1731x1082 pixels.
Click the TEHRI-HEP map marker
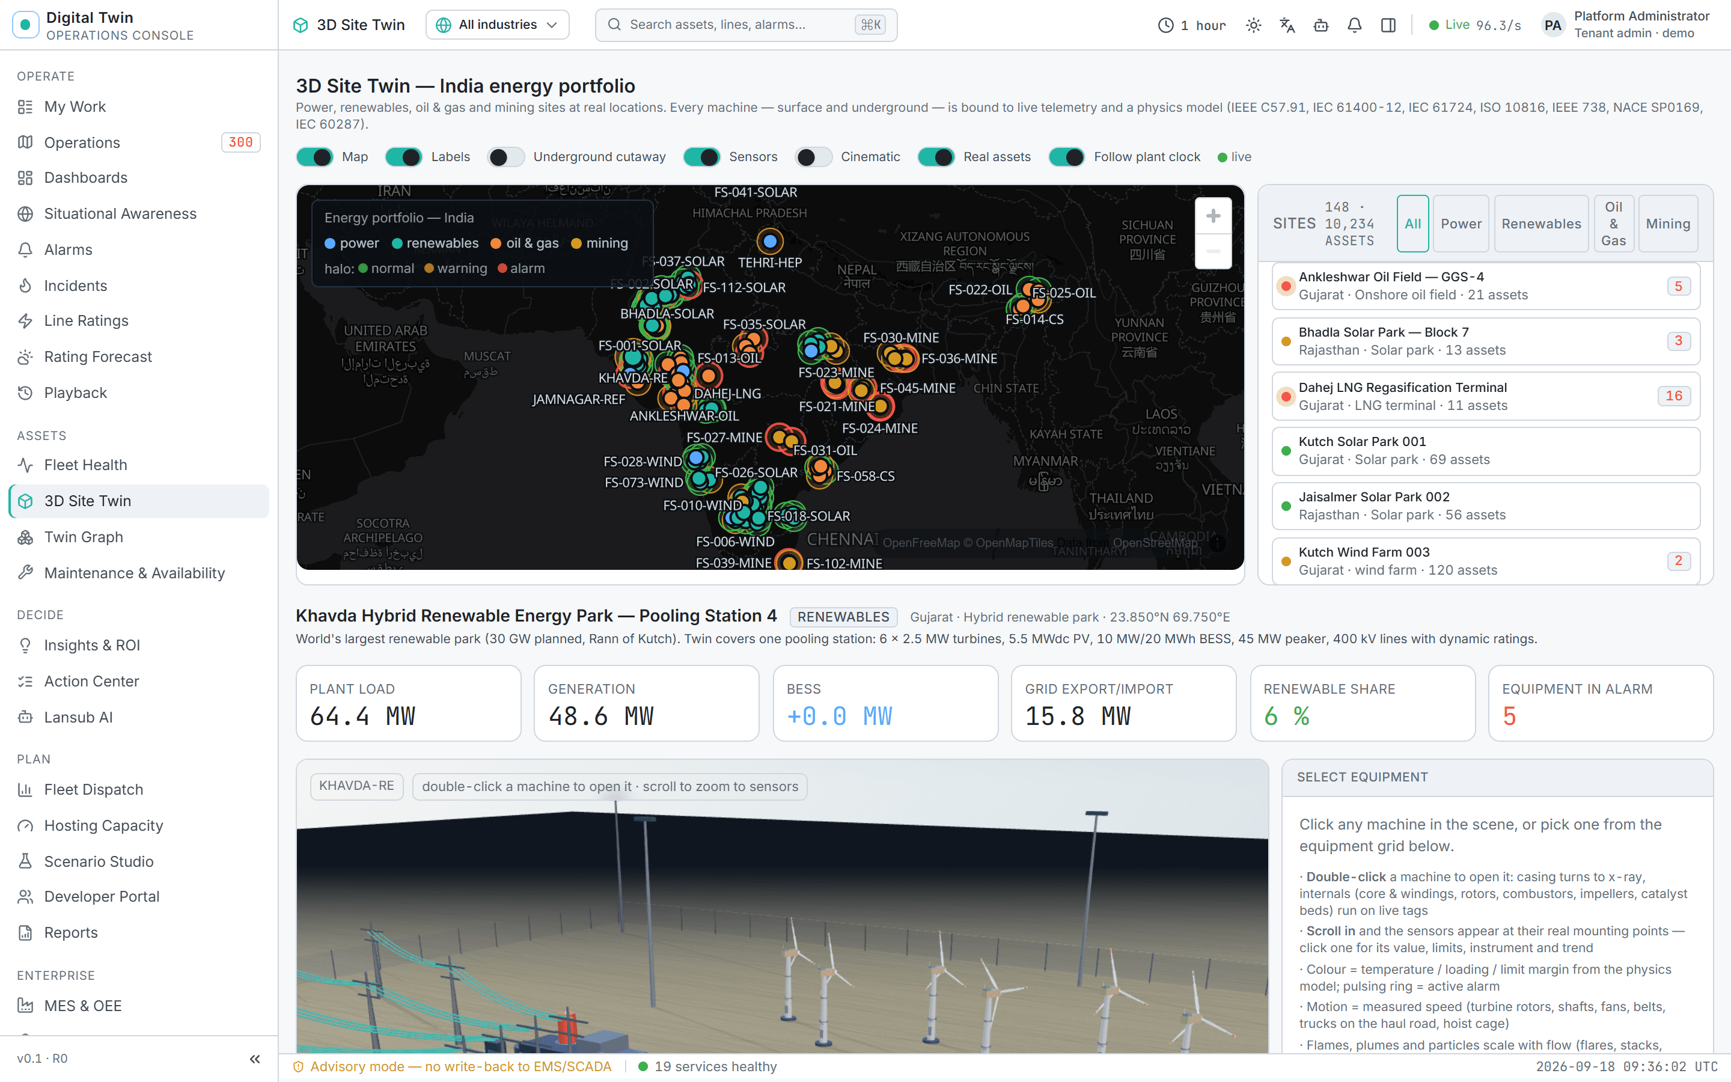[770, 242]
